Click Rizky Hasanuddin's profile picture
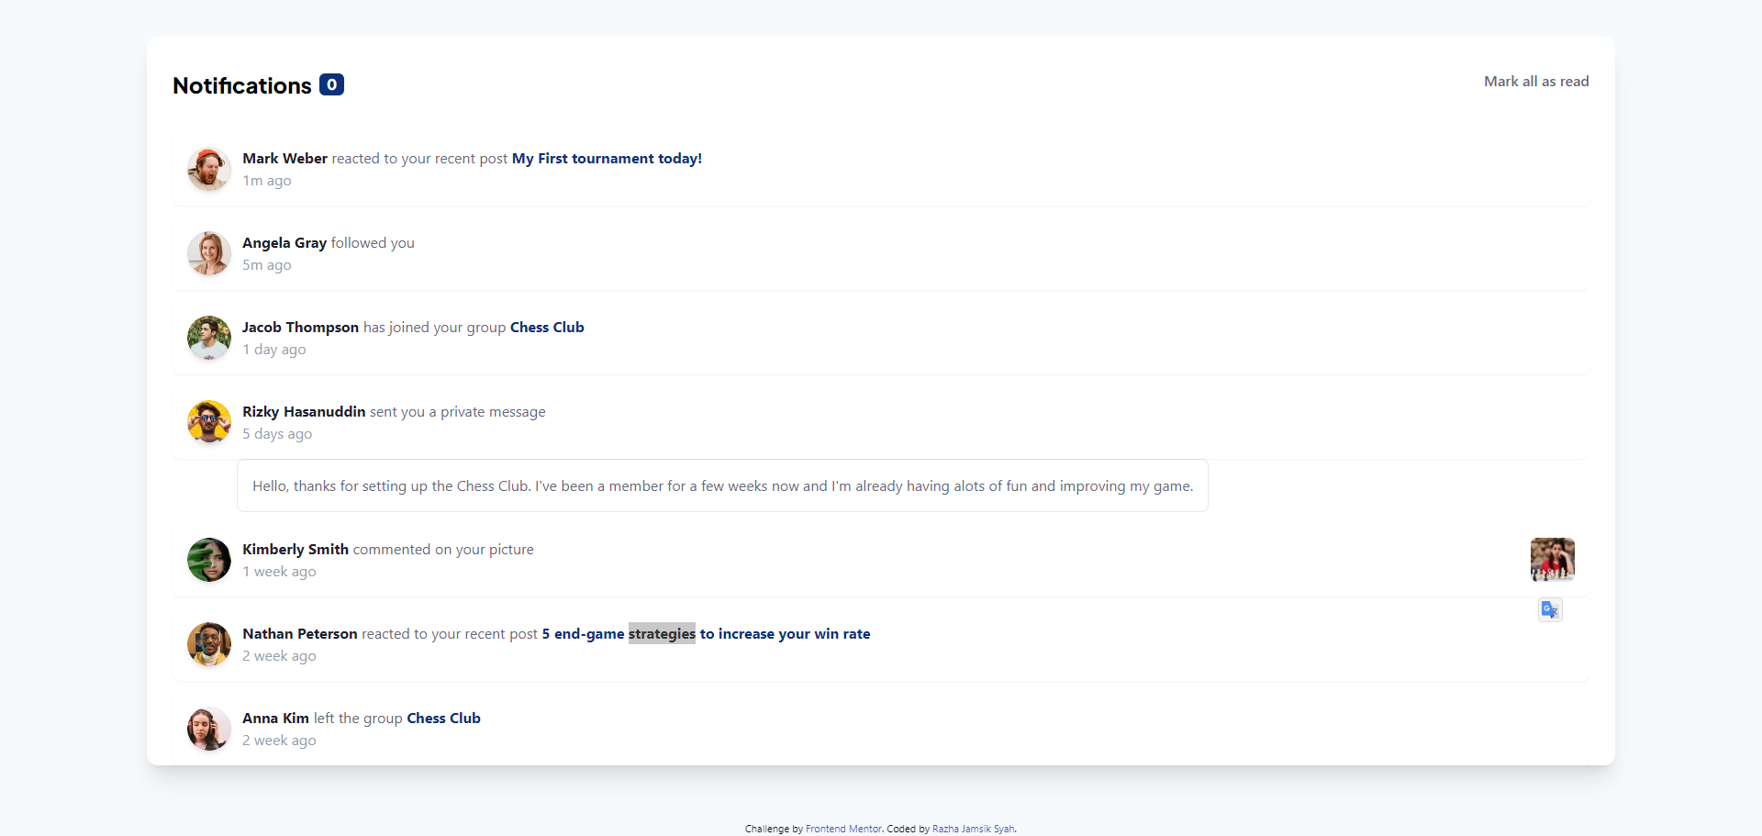The width and height of the screenshot is (1762, 836). 208,422
